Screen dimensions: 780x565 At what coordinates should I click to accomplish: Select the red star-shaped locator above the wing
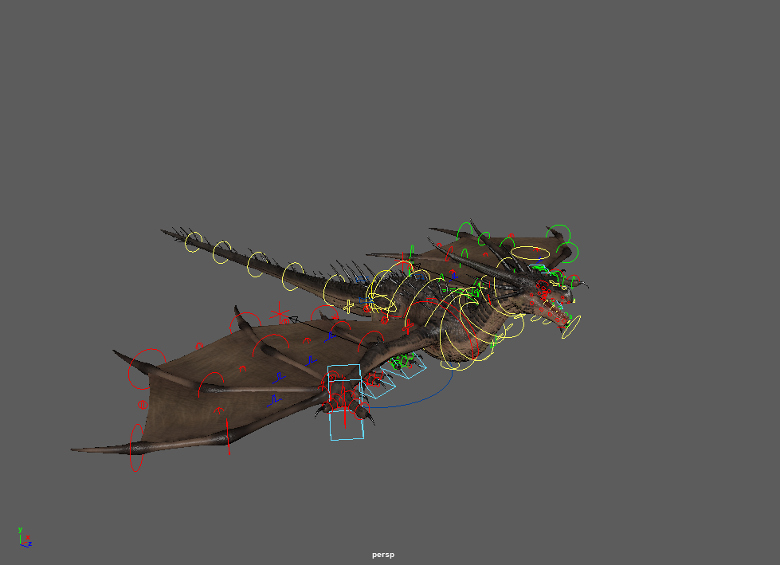coord(279,312)
